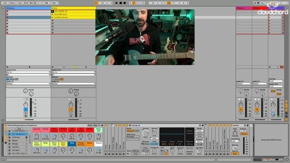Image resolution: width=290 pixels, height=163 pixels.
Task: Open the Whammy Audio From dropdown
Action: 28,72
